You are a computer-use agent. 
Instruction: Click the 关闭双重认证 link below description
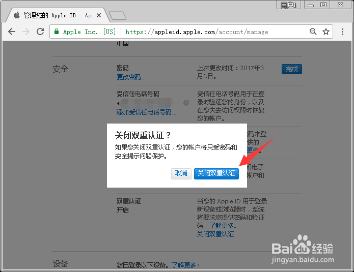215,234
